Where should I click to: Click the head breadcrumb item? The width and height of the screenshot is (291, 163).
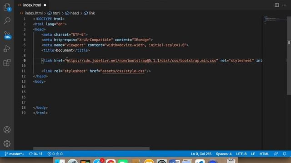pos(75,13)
